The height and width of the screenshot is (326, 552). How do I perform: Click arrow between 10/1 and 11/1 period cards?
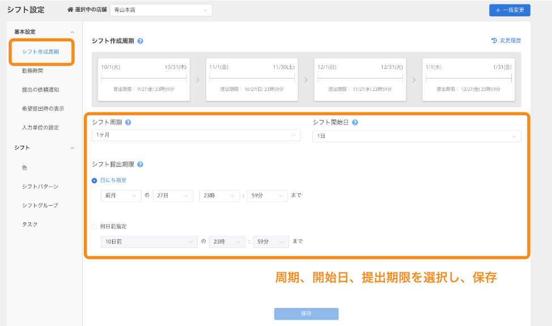point(198,80)
